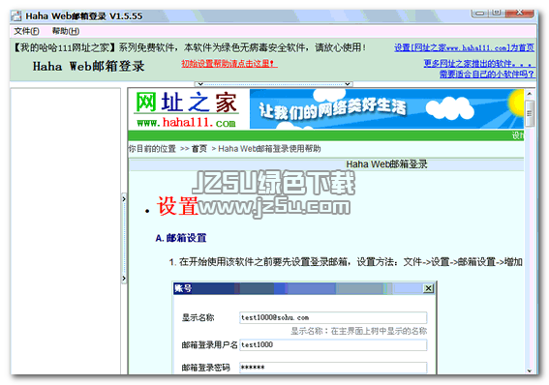The height and width of the screenshot is (385, 549).
Task: Click the 'A. 邮箱设置' heading
Action: pyautogui.click(x=181, y=238)
